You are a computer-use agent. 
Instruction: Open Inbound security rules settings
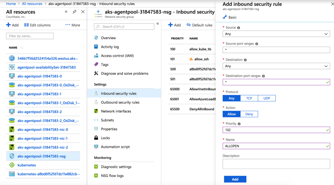point(124,93)
